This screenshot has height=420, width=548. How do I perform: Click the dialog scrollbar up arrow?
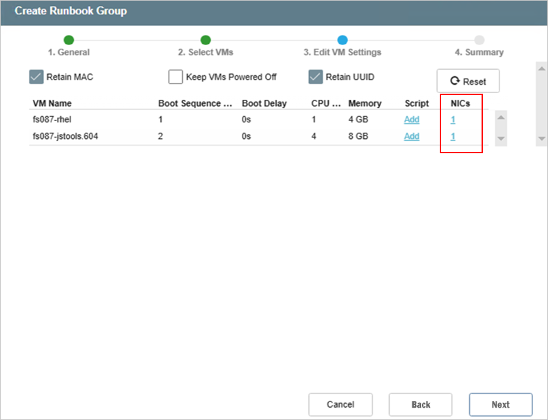point(541,70)
